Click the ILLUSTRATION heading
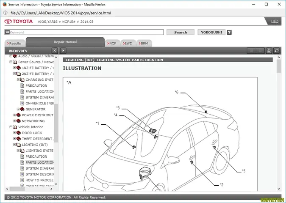This screenshot has height=203, width=286. click(82, 68)
